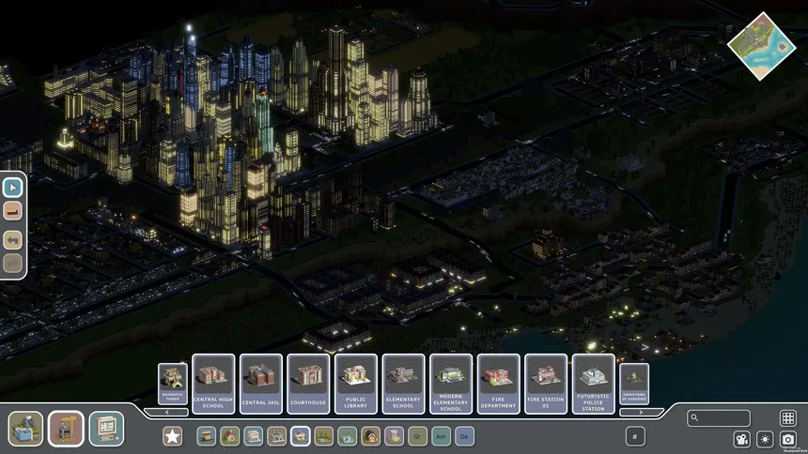Switch to the construction crane build mode

click(x=66, y=429)
